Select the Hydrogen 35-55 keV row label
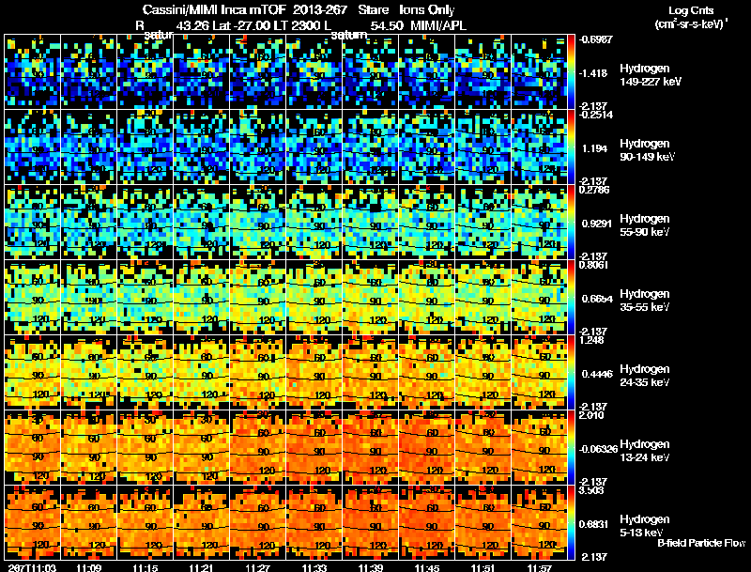Viewport: 751px width, 572px height. pos(644,301)
